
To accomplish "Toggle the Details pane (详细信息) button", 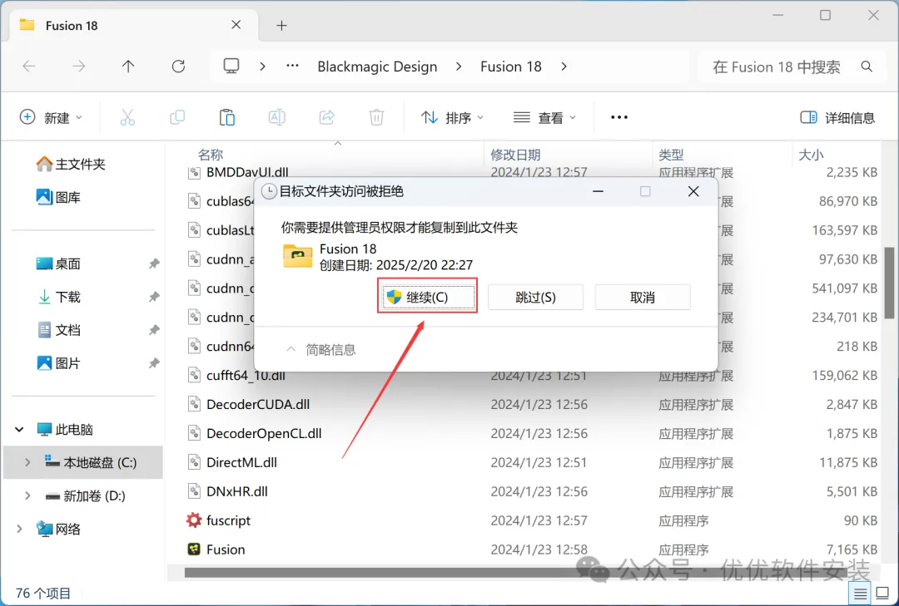I will click(837, 117).
